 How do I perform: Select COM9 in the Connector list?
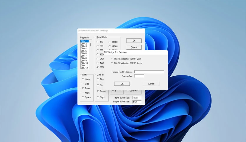pyautogui.click(x=84, y=60)
